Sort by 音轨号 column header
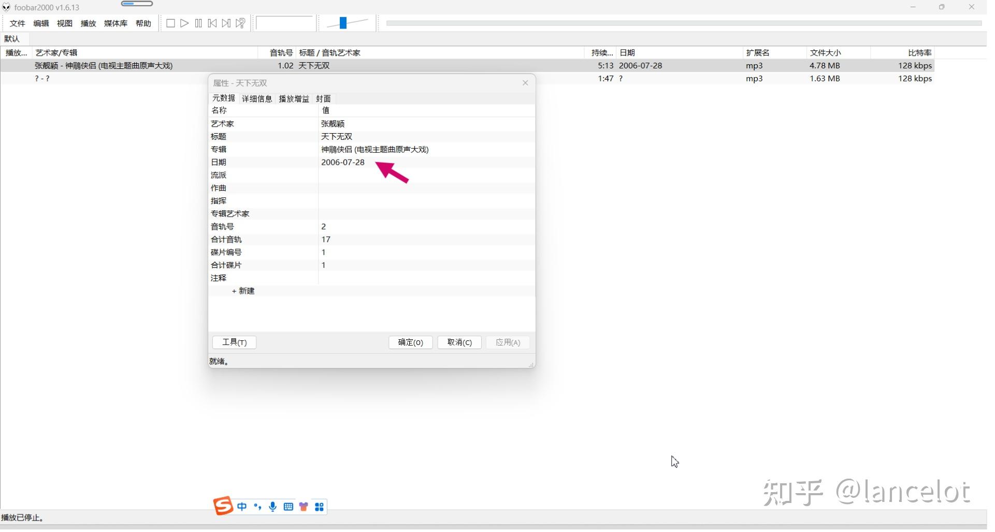Viewport: 995px width, 532px height. point(278,53)
